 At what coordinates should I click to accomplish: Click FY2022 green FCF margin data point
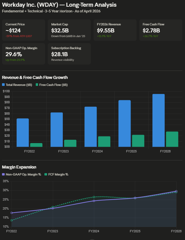click(11, 220)
